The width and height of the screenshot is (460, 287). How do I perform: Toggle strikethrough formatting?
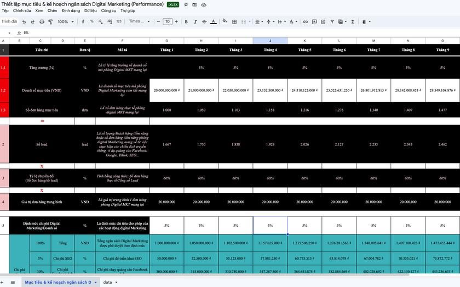[x=204, y=22]
